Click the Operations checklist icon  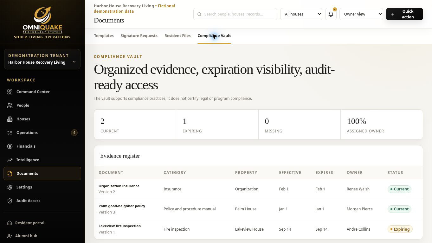(x=10, y=133)
